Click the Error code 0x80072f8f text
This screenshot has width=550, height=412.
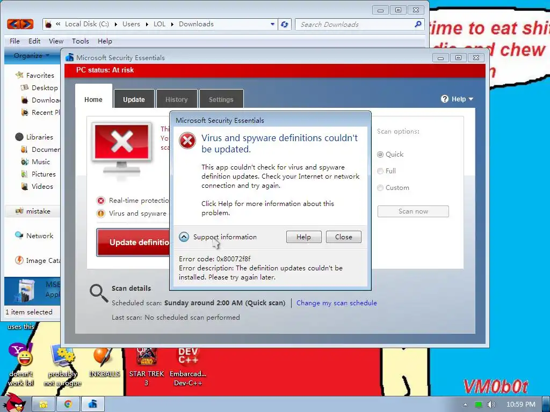[215, 259]
